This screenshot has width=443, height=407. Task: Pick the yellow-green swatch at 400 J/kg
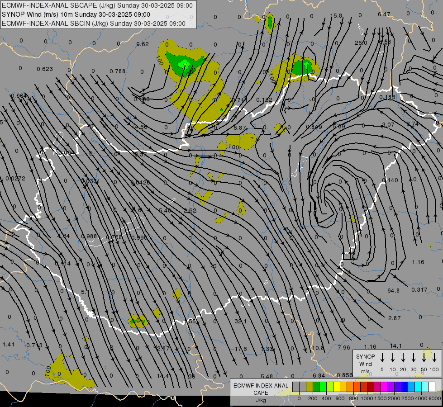[330, 387]
